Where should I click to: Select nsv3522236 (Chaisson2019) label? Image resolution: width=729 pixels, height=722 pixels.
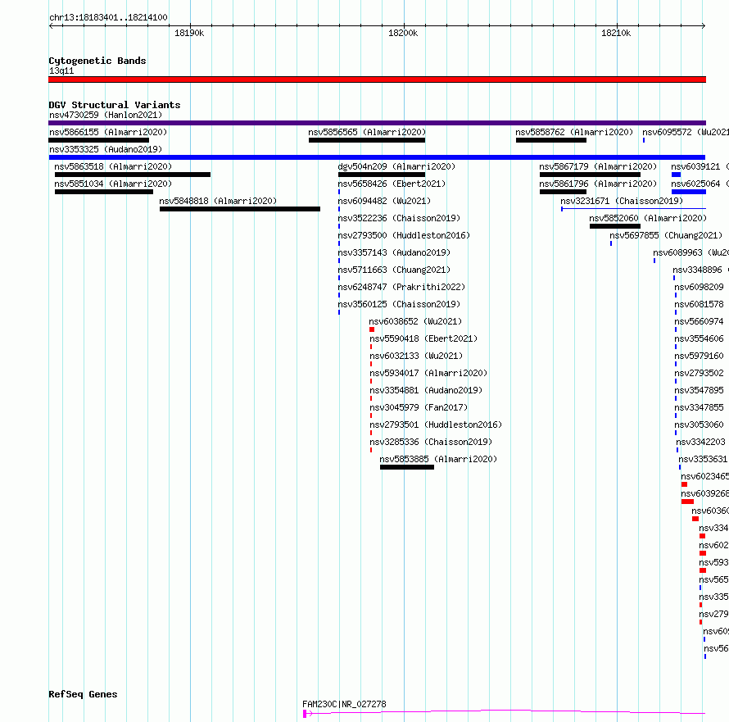coord(399,218)
